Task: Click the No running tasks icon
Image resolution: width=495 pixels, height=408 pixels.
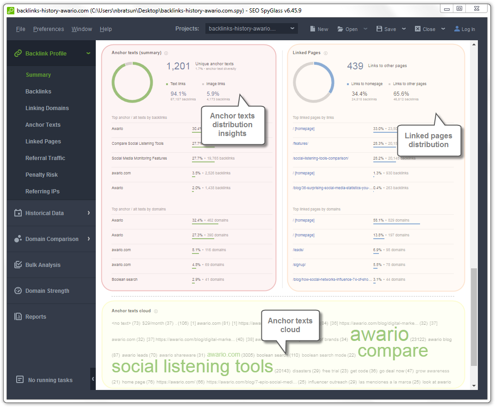Action: (20, 380)
